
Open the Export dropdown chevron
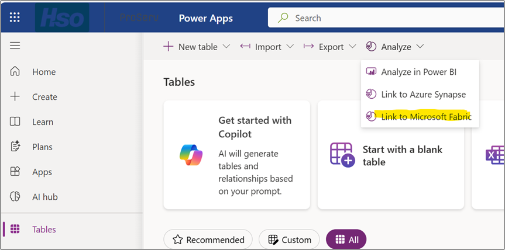352,47
